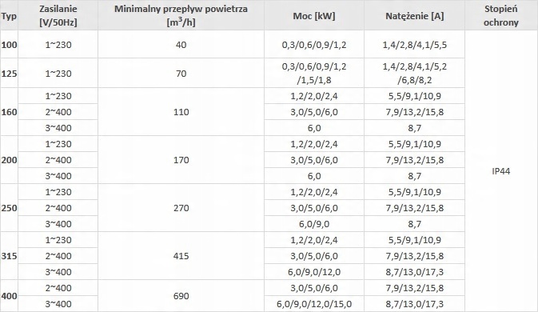Click airflow value 270 cell
Viewport: 538px width, 312px height.
(x=181, y=208)
